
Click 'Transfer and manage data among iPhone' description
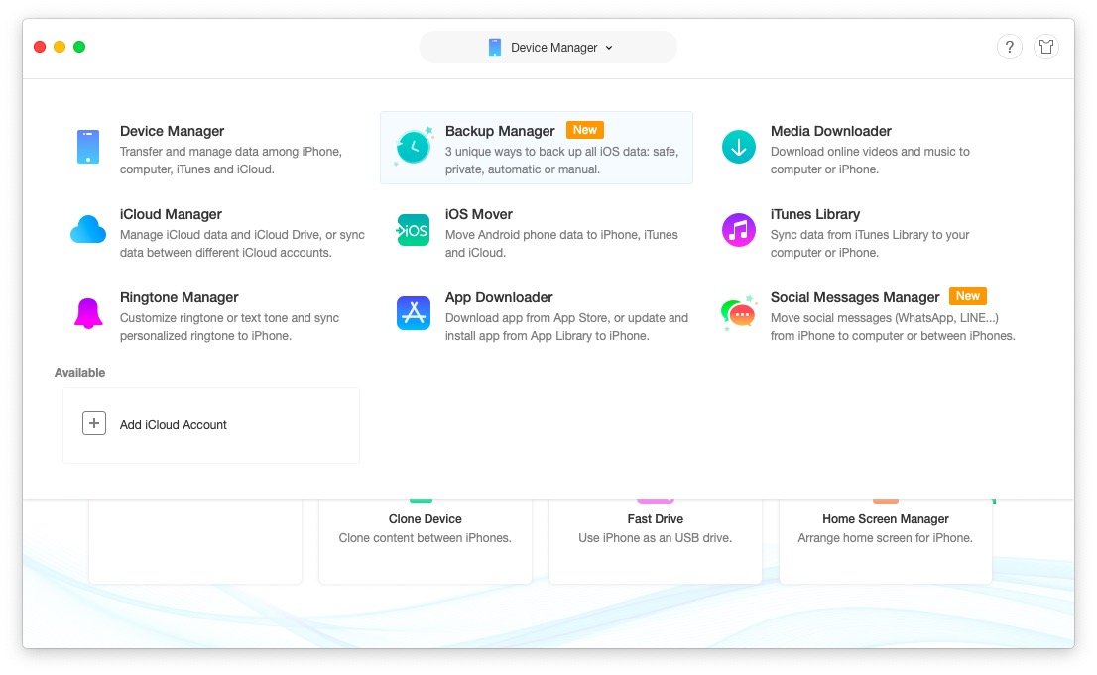click(x=231, y=161)
